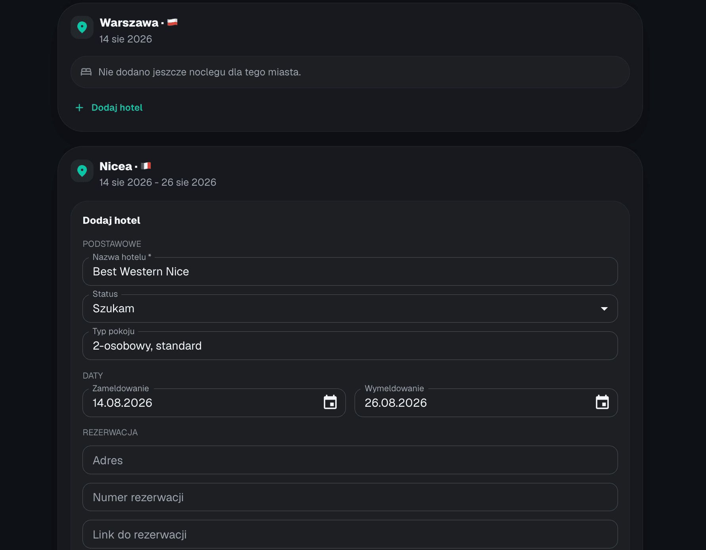Focus the Numer rezerwacji input field
Image resolution: width=706 pixels, height=550 pixels.
[x=350, y=497]
